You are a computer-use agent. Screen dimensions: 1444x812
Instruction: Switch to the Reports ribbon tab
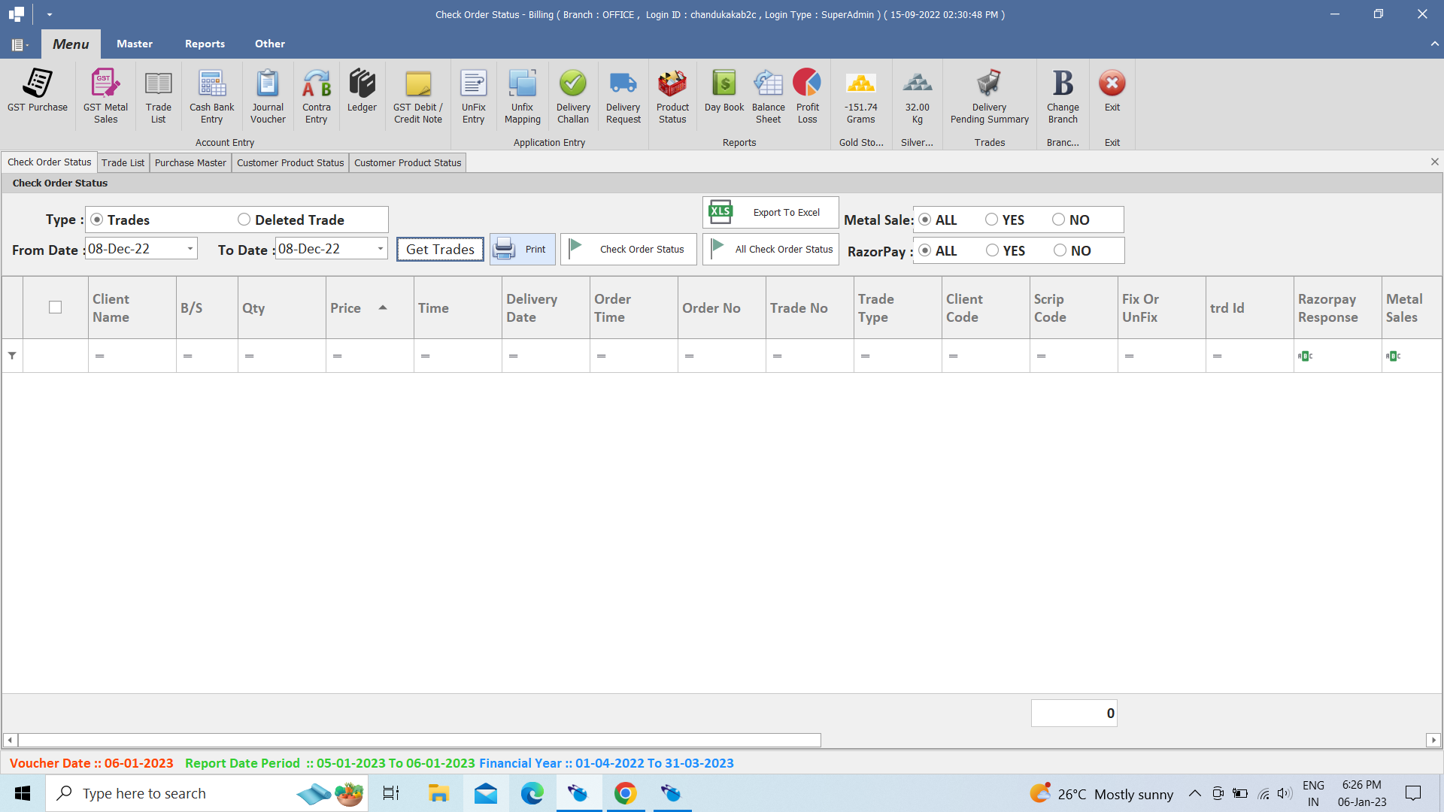[205, 44]
